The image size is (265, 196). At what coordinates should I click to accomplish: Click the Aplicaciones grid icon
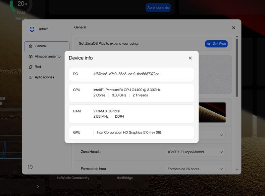[30, 77]
